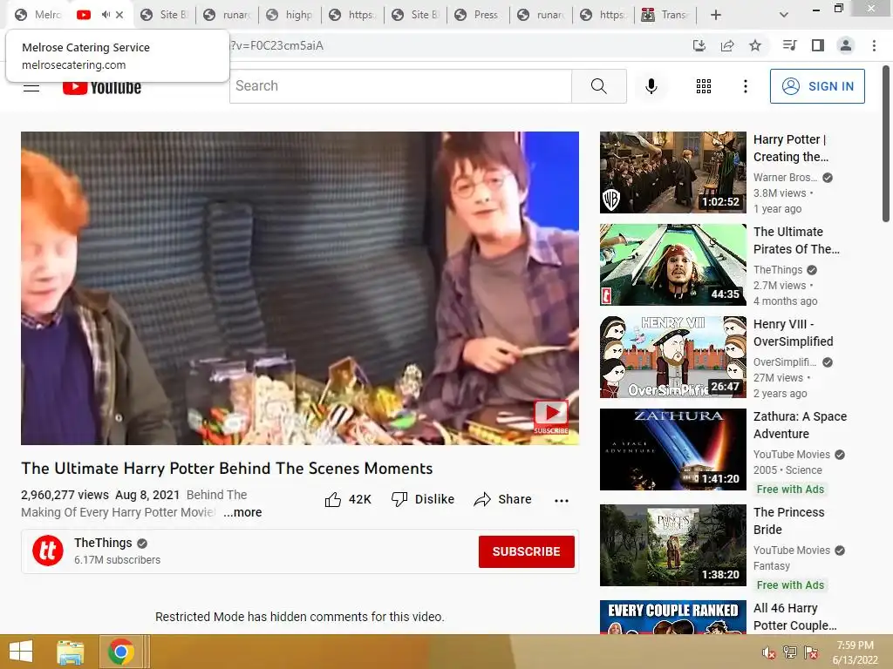Open Chrome media controls icon
This screenshot has width=893, height=669.
(x=789, y=45)
